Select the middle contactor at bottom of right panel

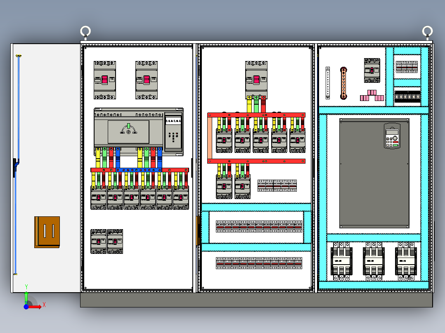[374, 261]
